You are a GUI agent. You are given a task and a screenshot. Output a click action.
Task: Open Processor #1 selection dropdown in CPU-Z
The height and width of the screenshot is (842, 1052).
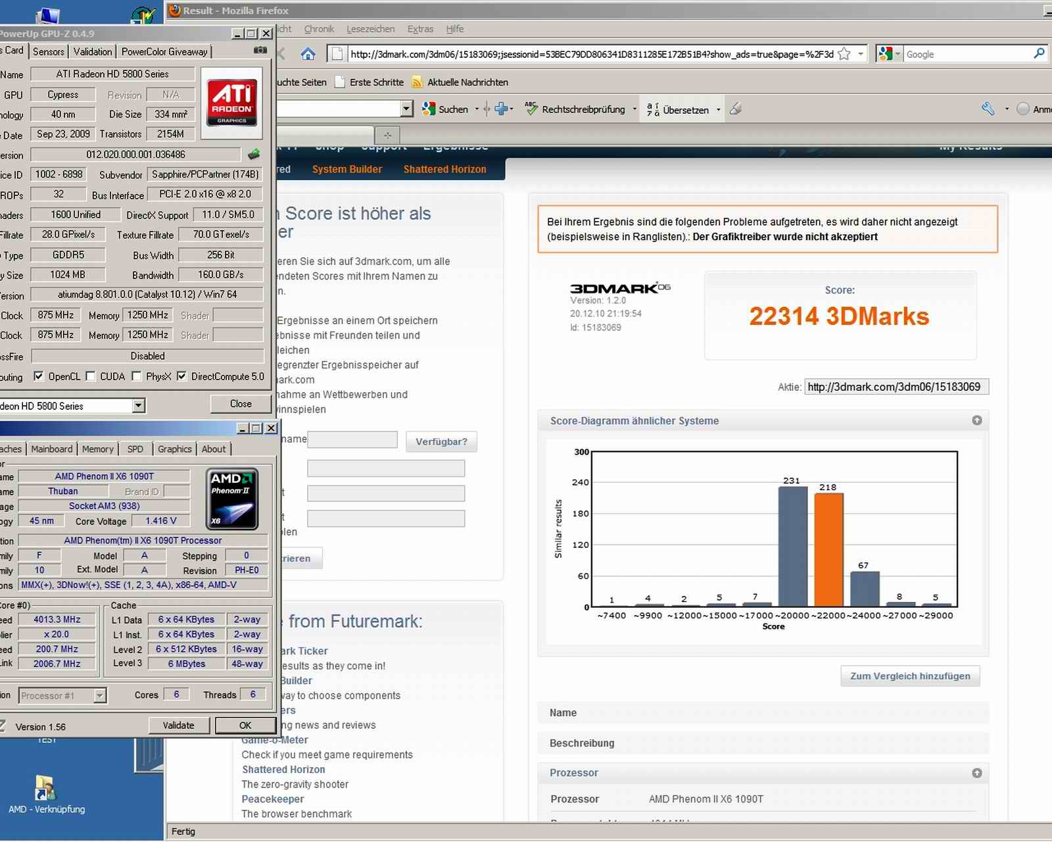point(99,695)
